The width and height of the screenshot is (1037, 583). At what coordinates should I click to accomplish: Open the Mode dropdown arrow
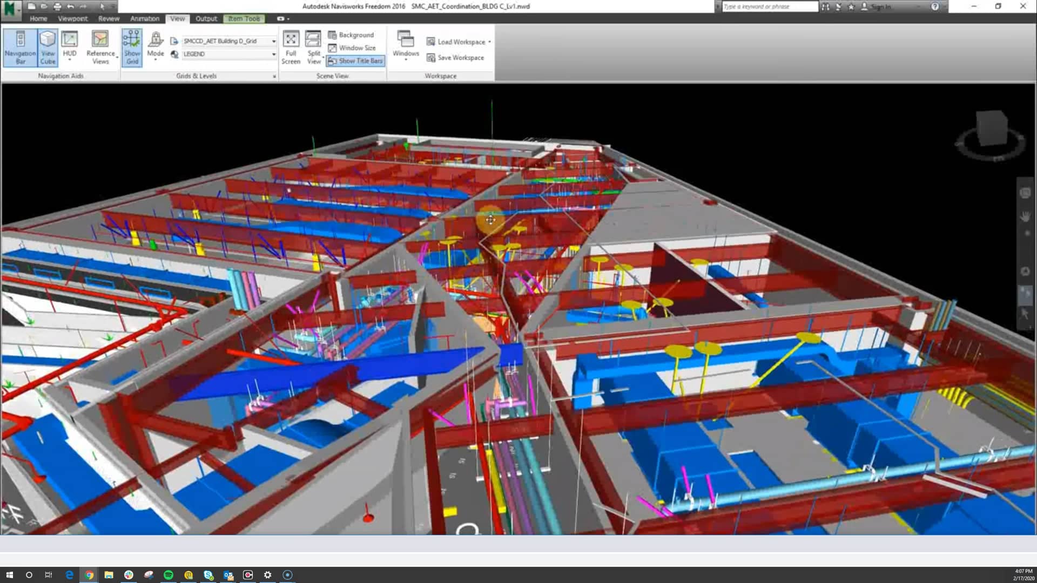tap(156, 60)
